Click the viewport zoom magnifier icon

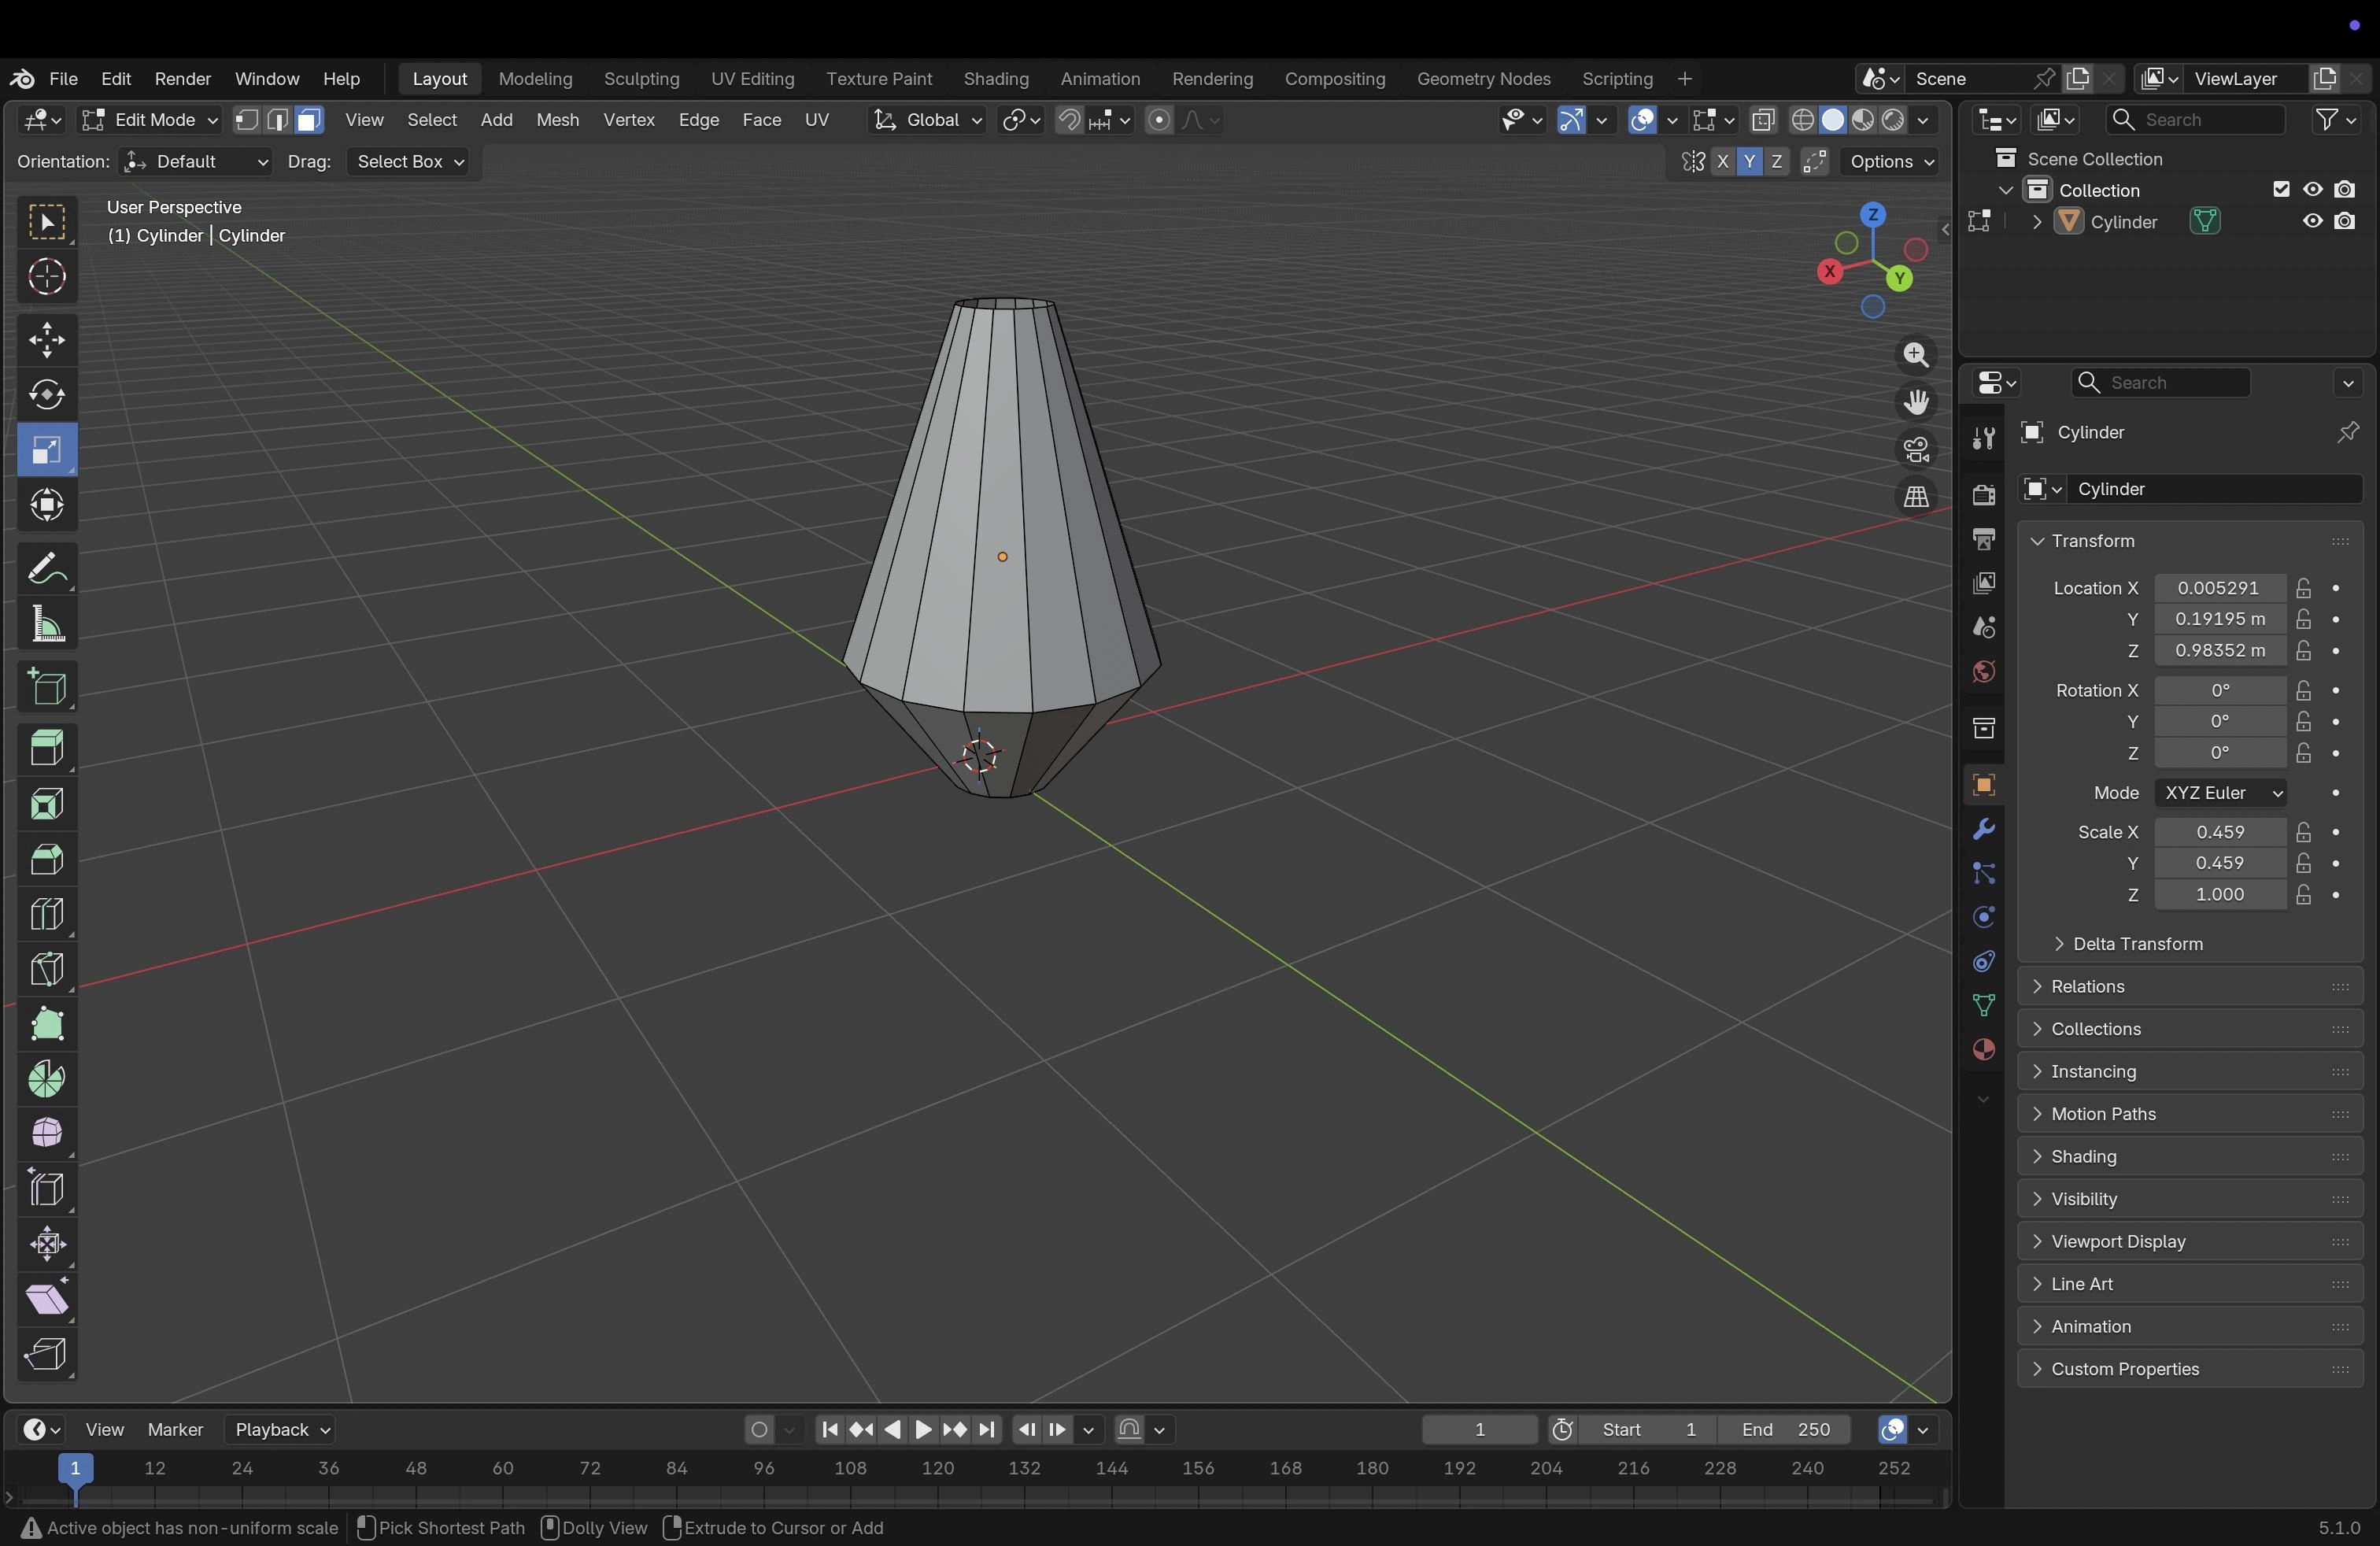1915,355
